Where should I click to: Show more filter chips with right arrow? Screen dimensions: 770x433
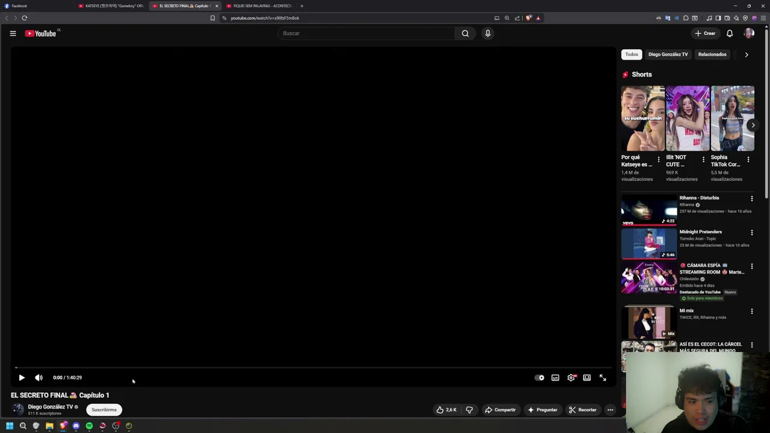point(747,55)
